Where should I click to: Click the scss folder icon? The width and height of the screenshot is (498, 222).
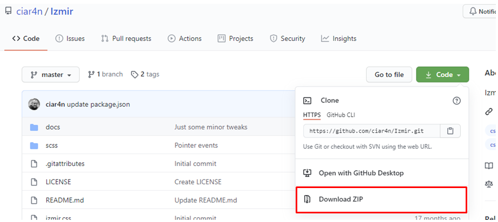(x=34, y=146)
